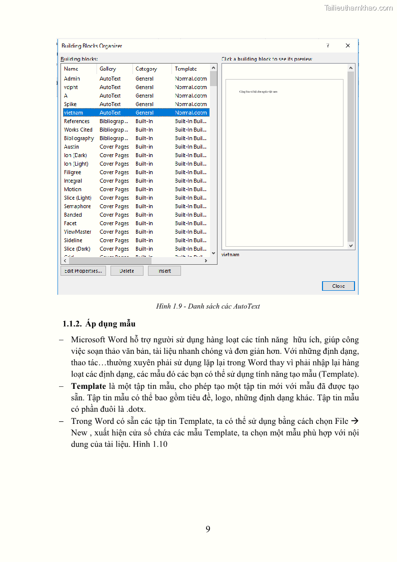Click the Edit Properties button
This screenshot has width=397, height=562.
click(x=83, y=271)
